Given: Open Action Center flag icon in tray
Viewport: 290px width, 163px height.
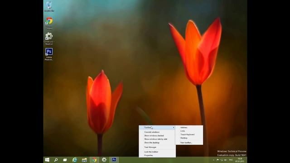Looking at the screenshot, I should (217, 160).
